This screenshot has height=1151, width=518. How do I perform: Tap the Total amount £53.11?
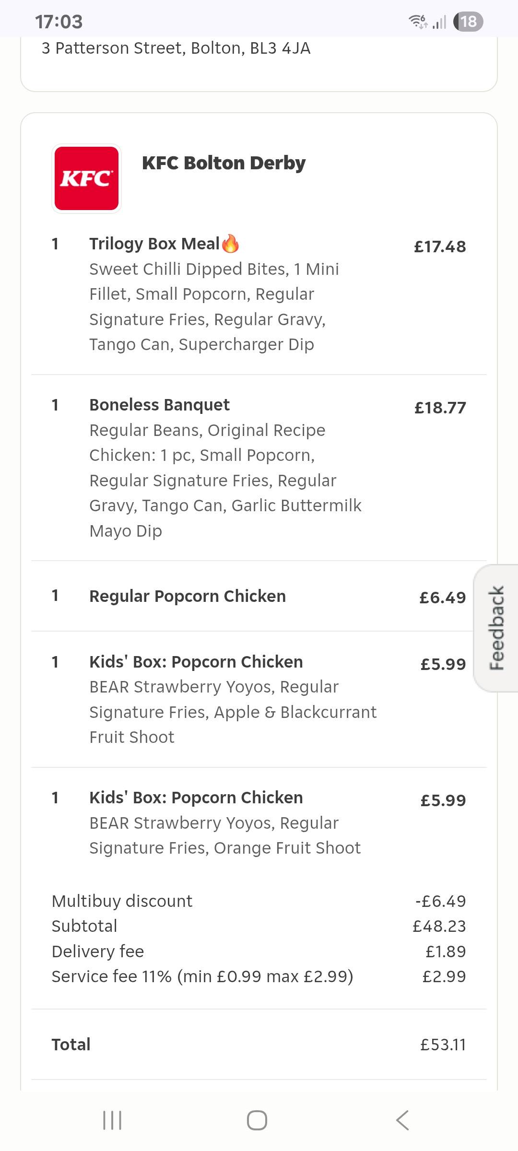click(x=443, y=1045)
